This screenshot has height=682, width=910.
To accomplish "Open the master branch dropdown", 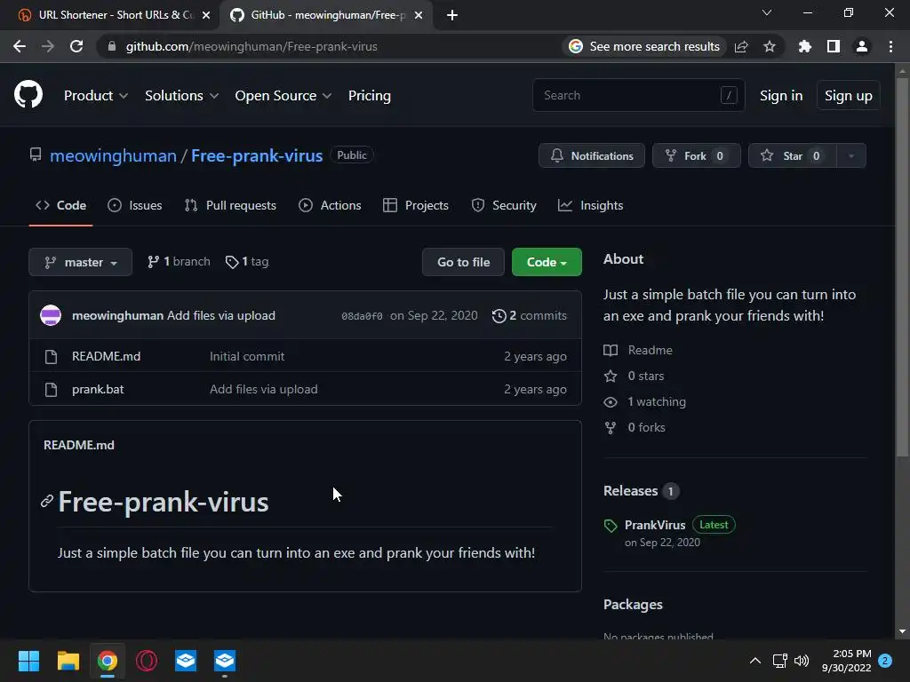I will [x=80, y=262].
